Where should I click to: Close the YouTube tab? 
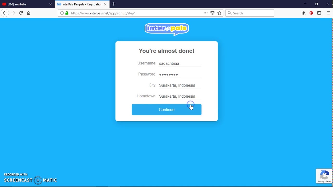coord(50,4)
